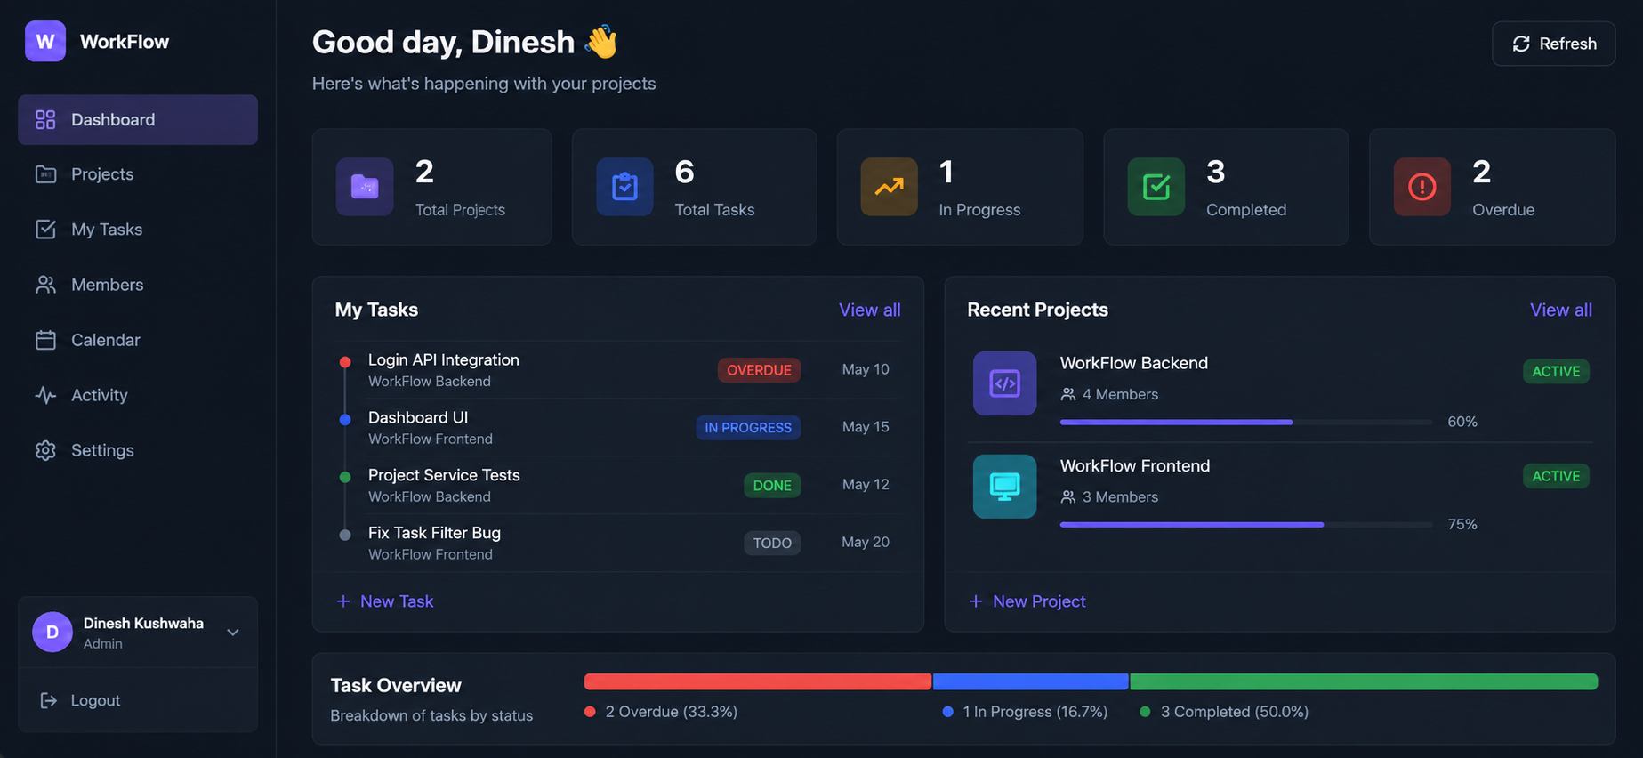Screen dimensions: 1643x758
Task: Click the green dot for Project Service Tests
Action: (x=345, y=477)
